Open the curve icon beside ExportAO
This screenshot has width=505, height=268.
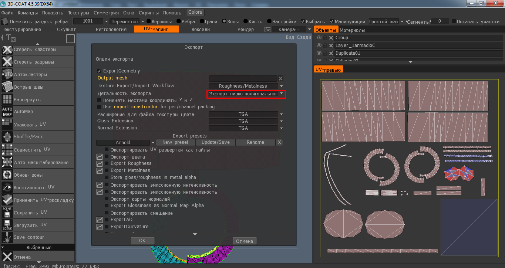(x=100, y=220)
